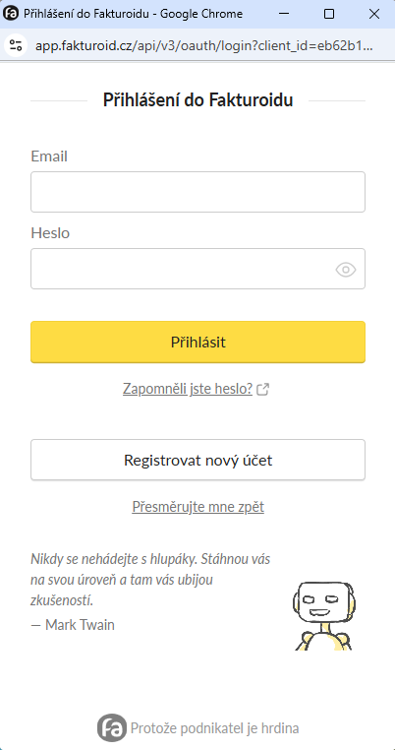Viewport: 395px width, 750px height.
Task: Click the robot mascot illustration
Action: pyautogui.click(x=325, y=615)
